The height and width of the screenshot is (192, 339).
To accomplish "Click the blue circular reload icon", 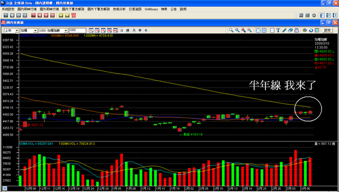I will point(311,31).
